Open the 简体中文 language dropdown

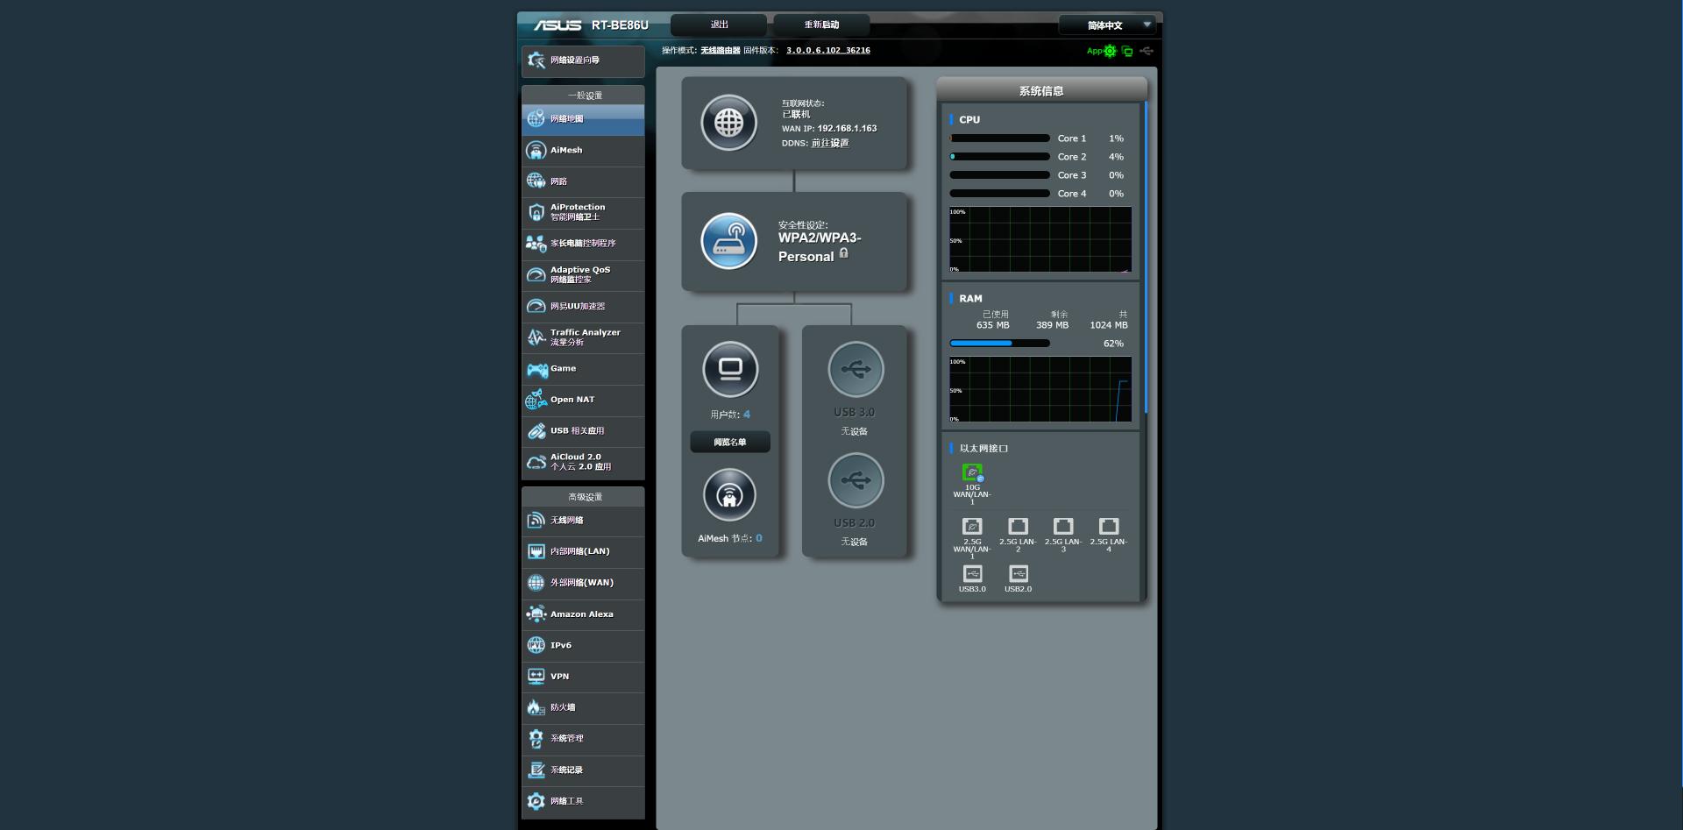1107,25
